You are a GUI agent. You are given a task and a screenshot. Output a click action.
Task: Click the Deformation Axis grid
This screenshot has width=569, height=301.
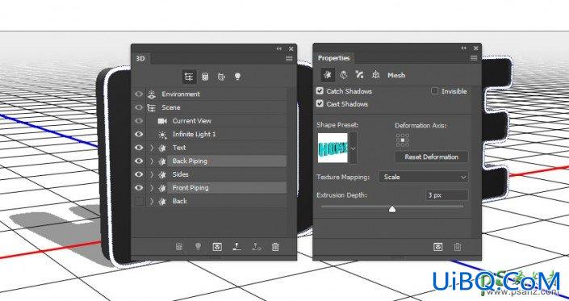403,140
